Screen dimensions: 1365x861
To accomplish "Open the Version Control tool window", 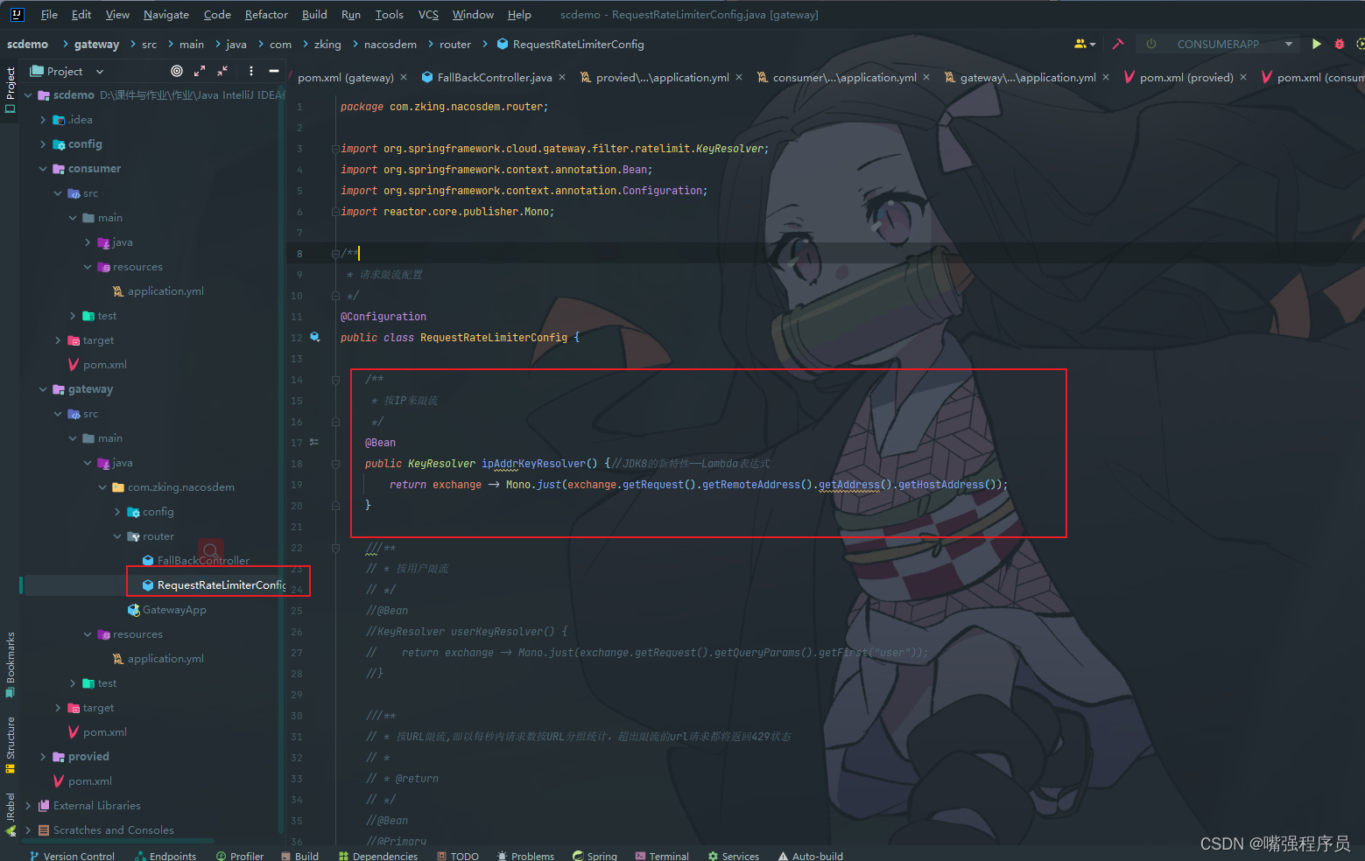I will pyautogui.click(x=72, y=856).
